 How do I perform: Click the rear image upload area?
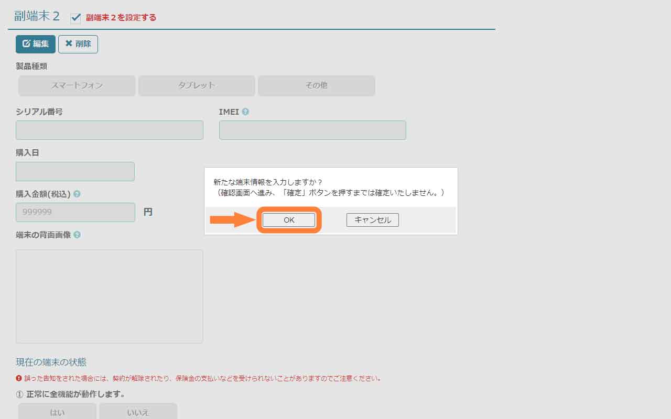pyautogui.click(x=110, y=296)
